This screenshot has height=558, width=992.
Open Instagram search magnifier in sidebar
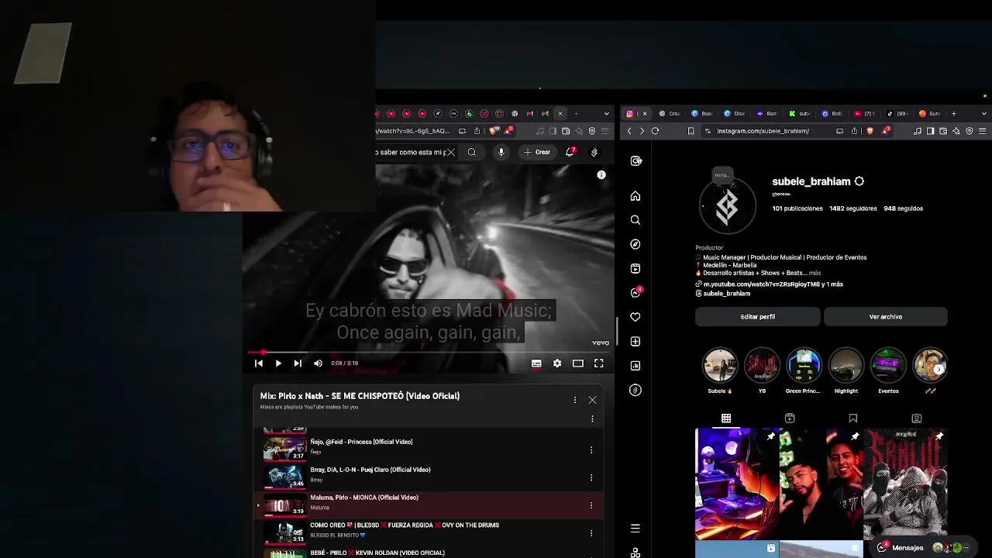point(635,220)
